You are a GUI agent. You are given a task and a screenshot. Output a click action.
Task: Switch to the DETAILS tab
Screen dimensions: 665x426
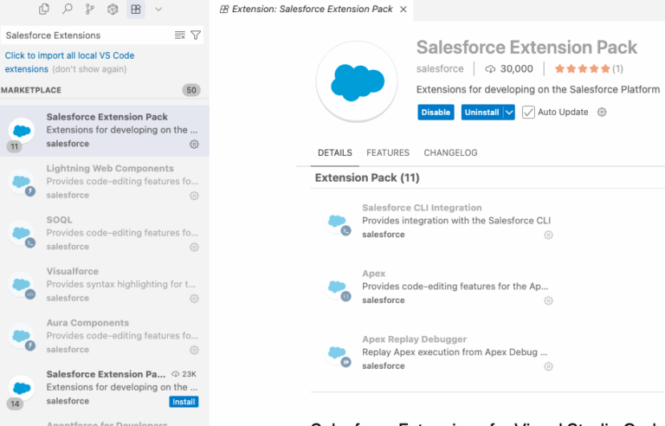pos(335,152)
